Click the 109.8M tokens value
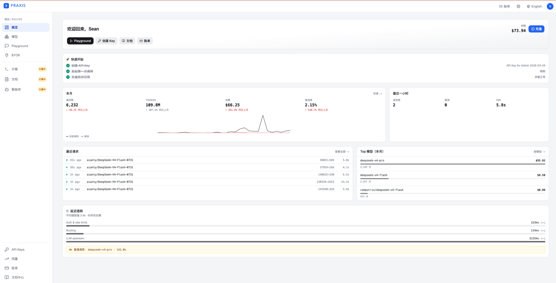Viewport: 556px width, 283px height. coord(153,105)
